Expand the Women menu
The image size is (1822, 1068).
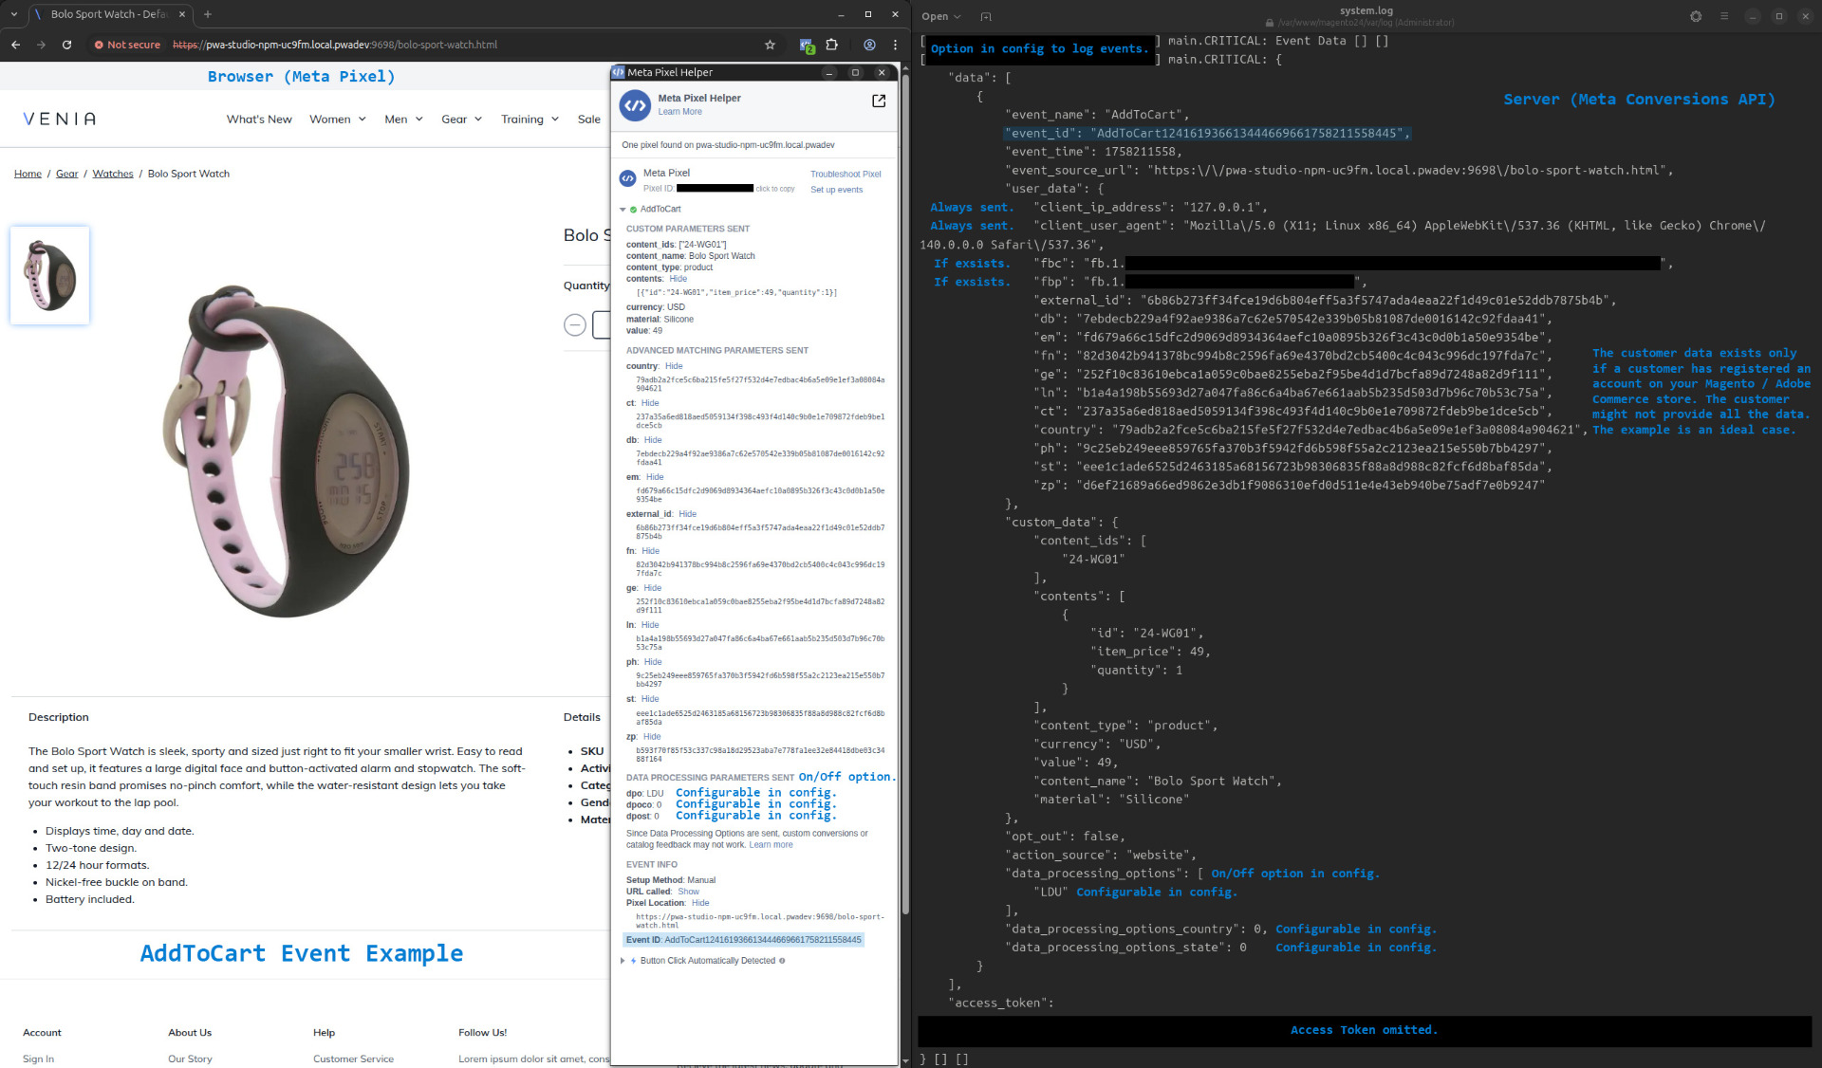[338, 120]
